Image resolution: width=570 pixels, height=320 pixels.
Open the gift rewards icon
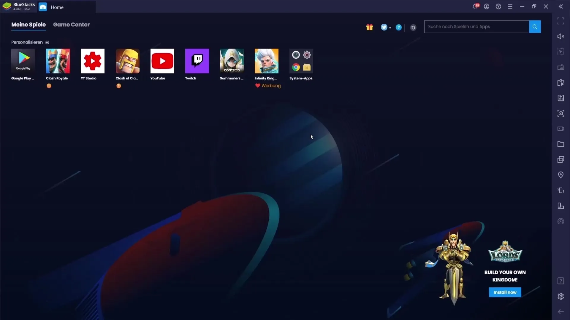click(369, 27)
